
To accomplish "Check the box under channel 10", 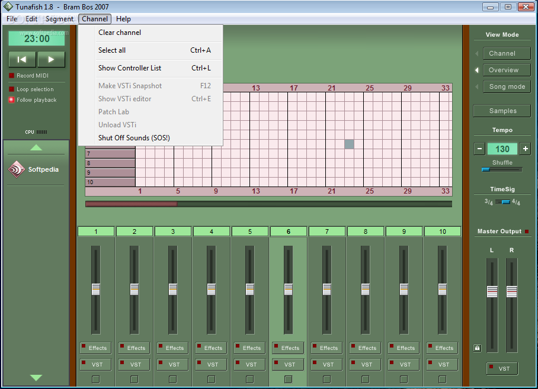I will tap(443, 379).
